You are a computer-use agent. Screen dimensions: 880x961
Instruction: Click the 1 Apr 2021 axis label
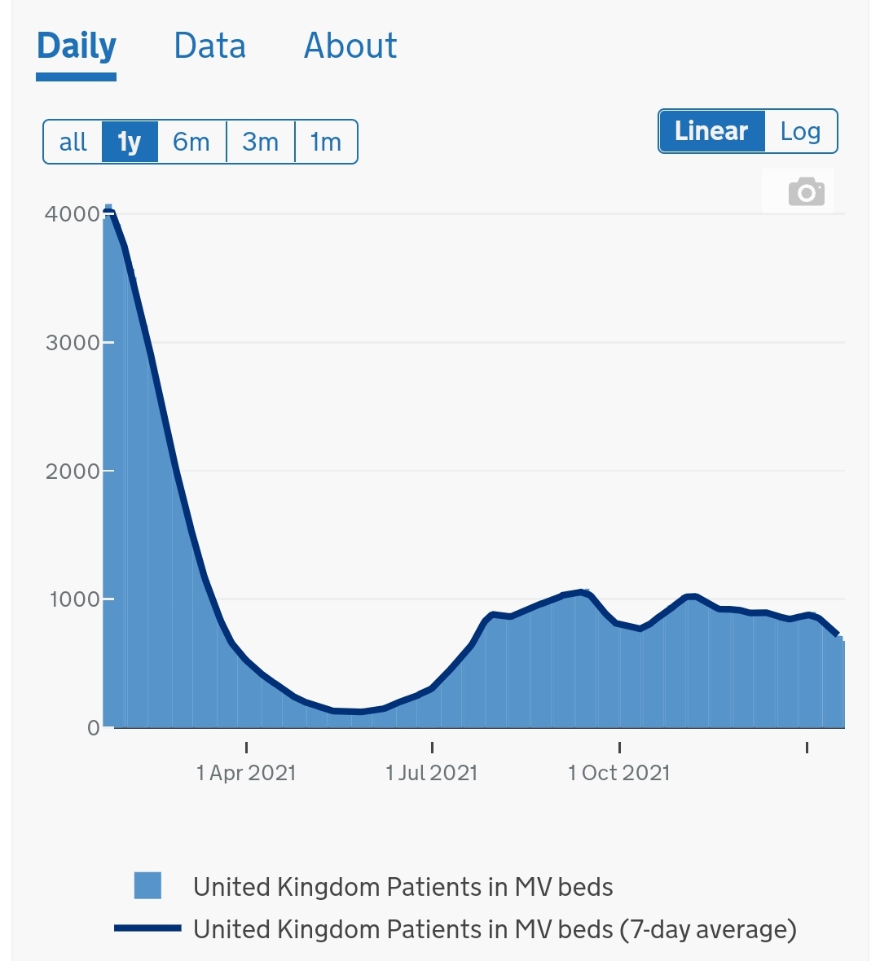tap(246, 773)
